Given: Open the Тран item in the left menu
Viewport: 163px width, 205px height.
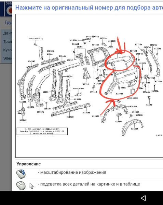Looking at the screenshot, I should pos(8,42).
